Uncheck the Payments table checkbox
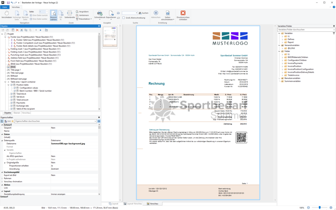The height and width of the screenshot is (210, 336). (x=12, y=103)
